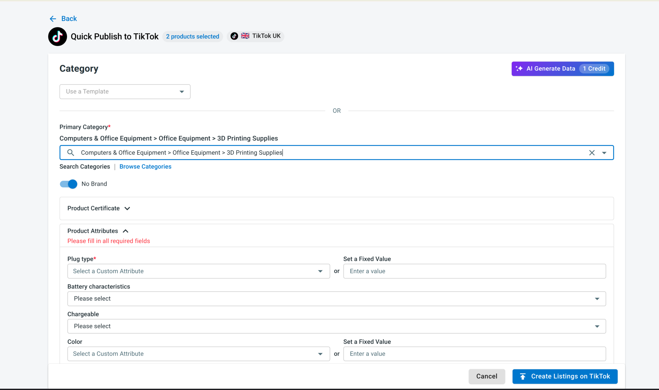The image size is (659, 390).
Task: Open the Chargeable dropdown
Action: pos(337,326)
